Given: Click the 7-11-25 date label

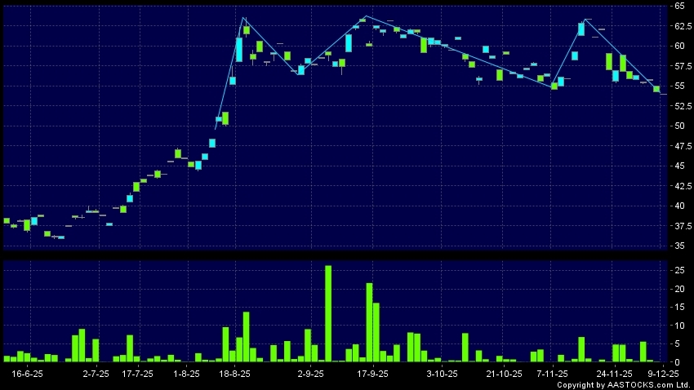Looking at the screenshot, I should [552, 373].
